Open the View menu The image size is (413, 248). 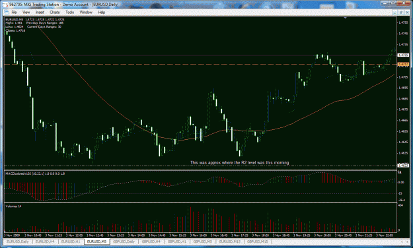(26, 12)
